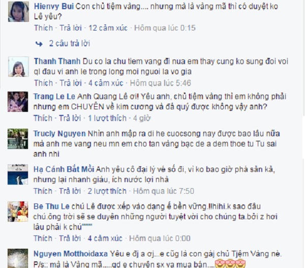This screenshot has height=268, width=305.
Task: Open Trang Le Le's avatar
Action: coord(18,102)
